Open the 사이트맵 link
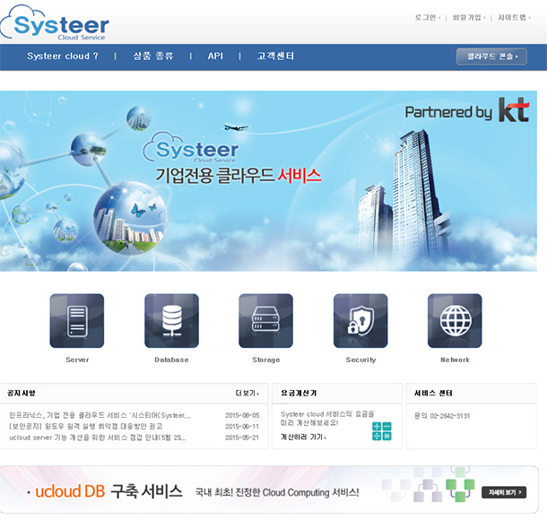The image size is (547, 520). (x=512, y=17)
